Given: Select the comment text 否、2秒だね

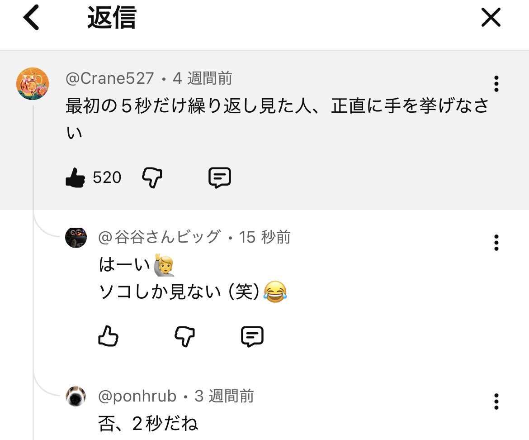Looking at the screenshot, I should click(x=148, y=424).
